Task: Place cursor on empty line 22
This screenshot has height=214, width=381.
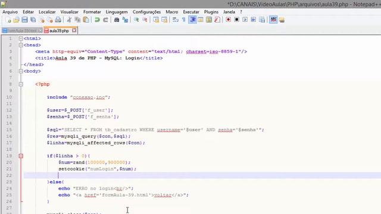Action: (202, 175)
